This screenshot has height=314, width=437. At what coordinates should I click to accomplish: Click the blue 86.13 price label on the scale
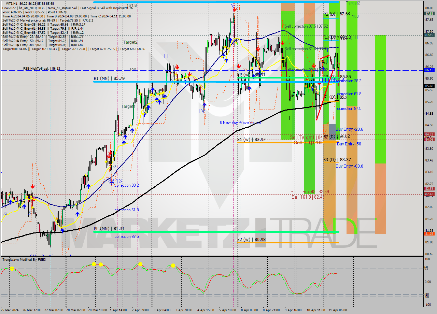pos(429,70)
